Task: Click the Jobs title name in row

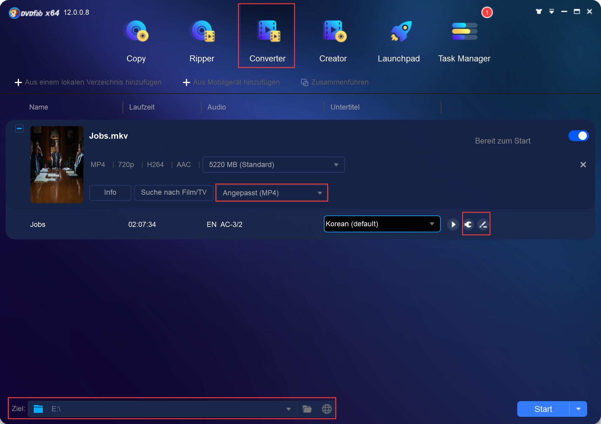Action: (x=38, y=224)
